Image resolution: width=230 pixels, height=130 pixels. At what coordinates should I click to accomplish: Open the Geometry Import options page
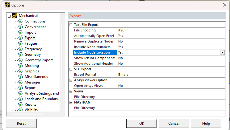39,60
